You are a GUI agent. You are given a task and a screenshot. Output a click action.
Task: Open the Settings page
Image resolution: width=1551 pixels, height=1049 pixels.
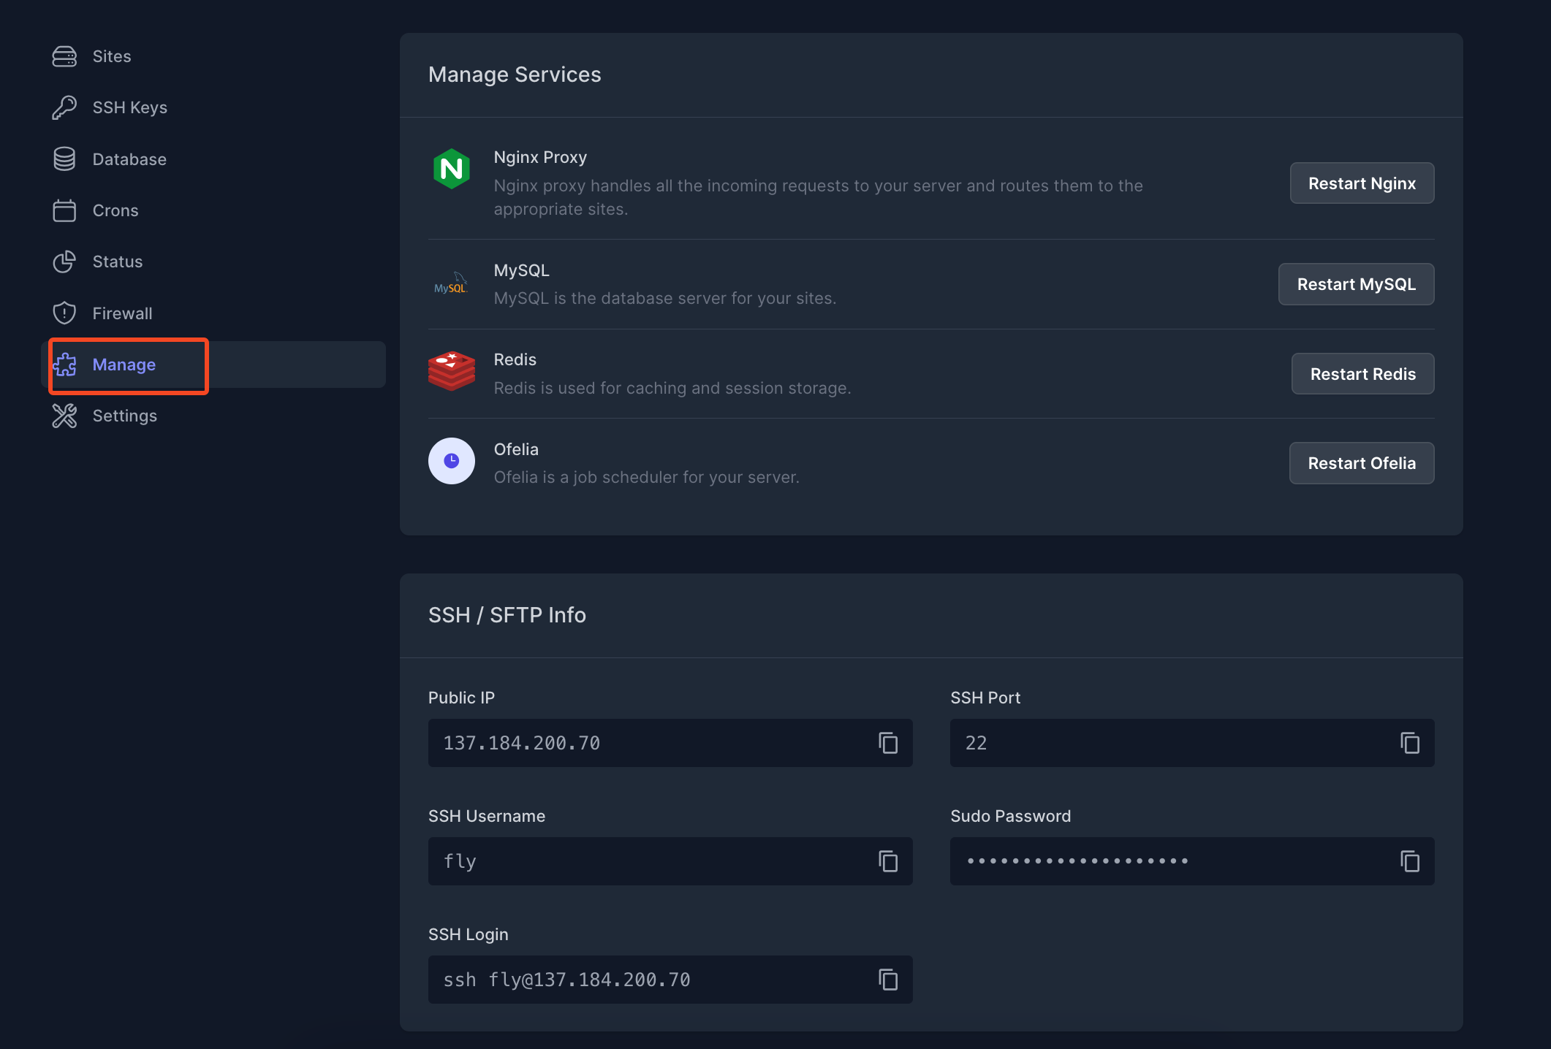213,416
